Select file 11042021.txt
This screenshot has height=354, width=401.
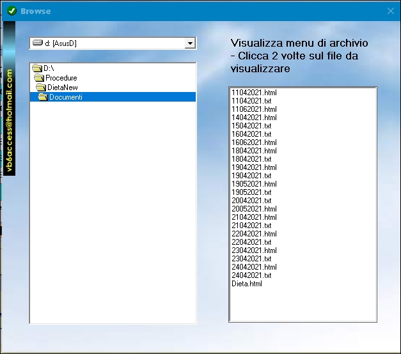(251, 101)
